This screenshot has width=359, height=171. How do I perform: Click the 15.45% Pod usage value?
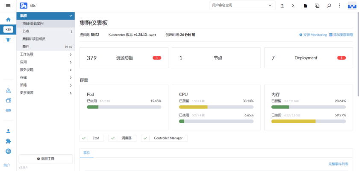tap(156, 101)
